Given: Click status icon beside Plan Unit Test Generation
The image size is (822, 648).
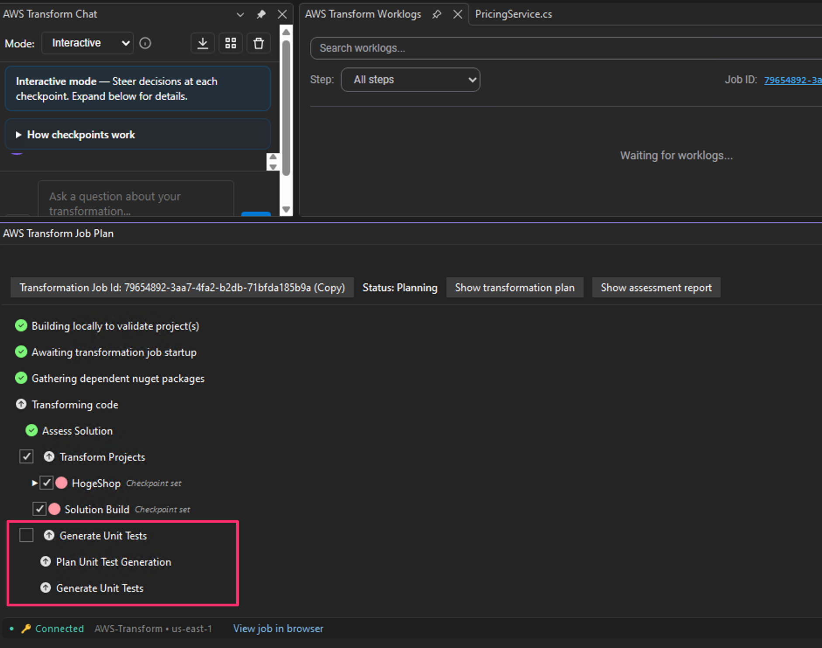Looking at the screenshot, I should [45, 561].
